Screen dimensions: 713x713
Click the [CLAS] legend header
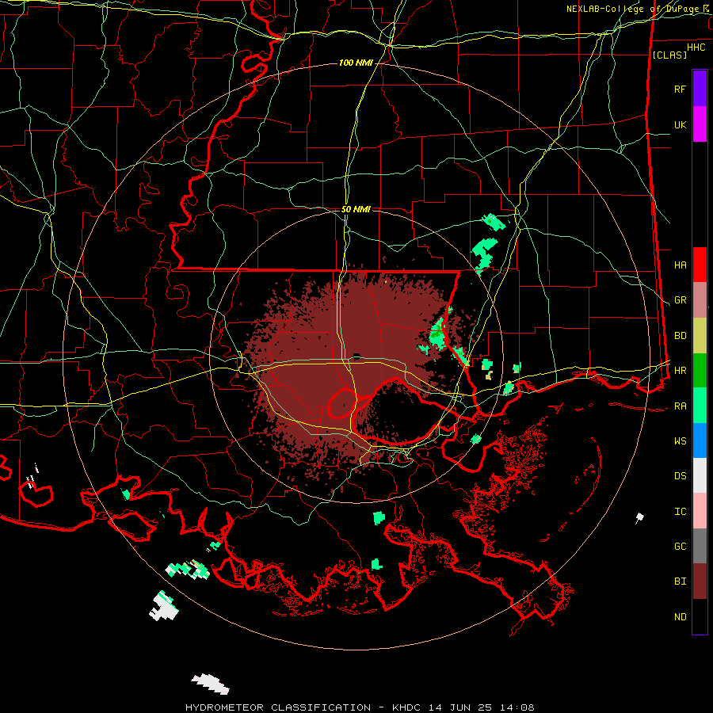point(669,55)
